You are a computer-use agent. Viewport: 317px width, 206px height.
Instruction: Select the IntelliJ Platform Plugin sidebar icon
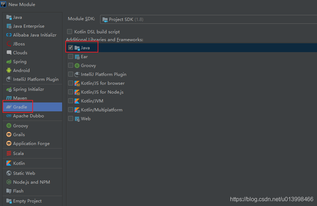(9, 79)
